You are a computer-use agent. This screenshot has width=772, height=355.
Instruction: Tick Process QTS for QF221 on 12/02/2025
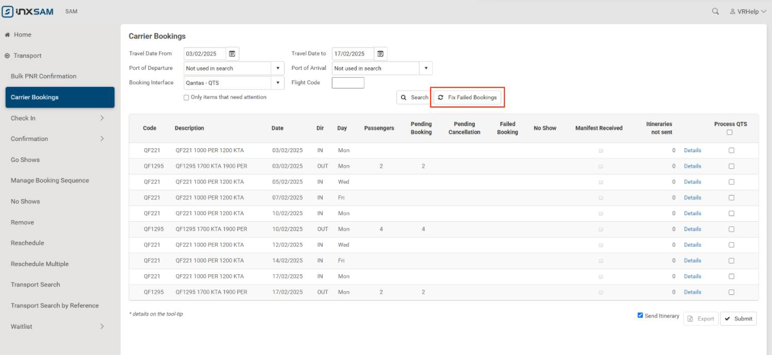(731, 244)
